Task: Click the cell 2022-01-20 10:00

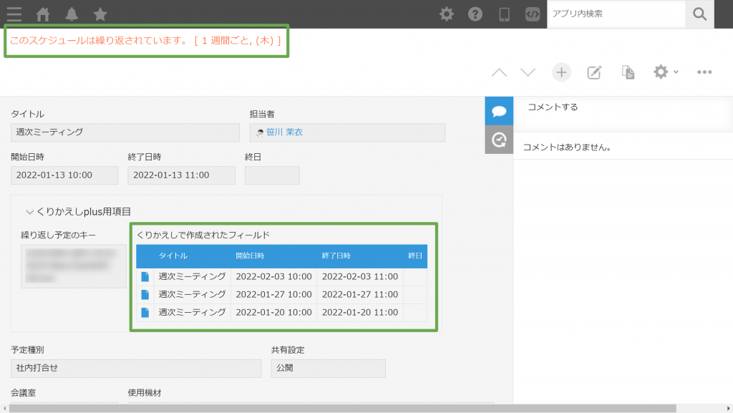Action: coord(273,312)
